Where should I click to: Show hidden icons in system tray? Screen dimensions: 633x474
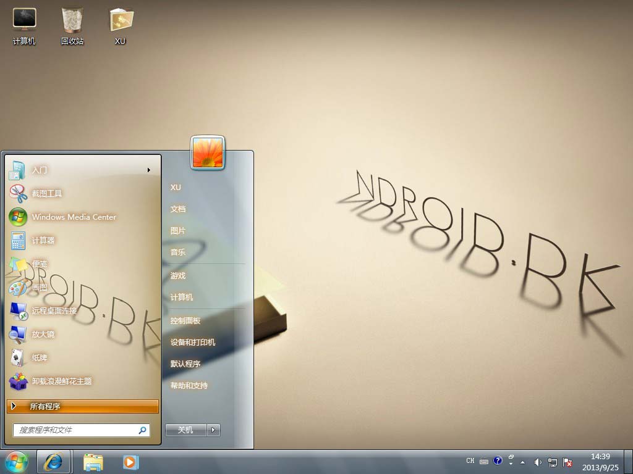(522, 462)
